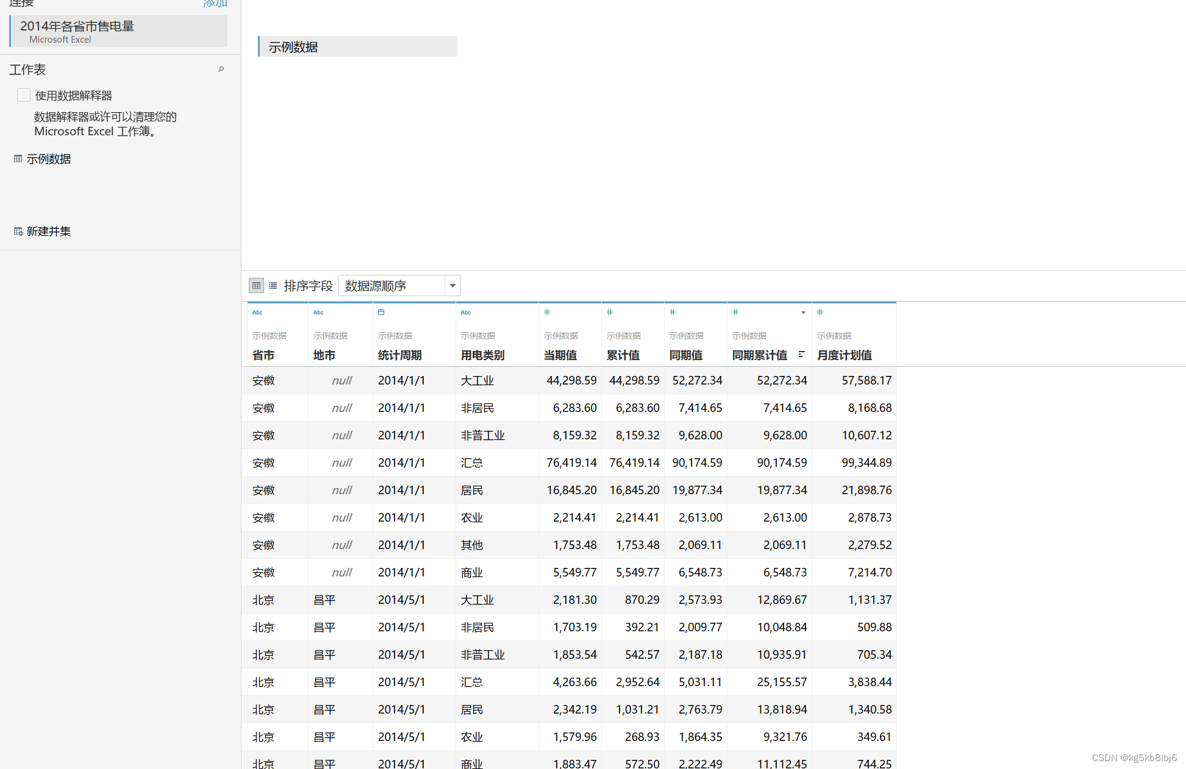Click number type icon above 累计值 column
Screen dimensions: 1186x769
[610, 312]
